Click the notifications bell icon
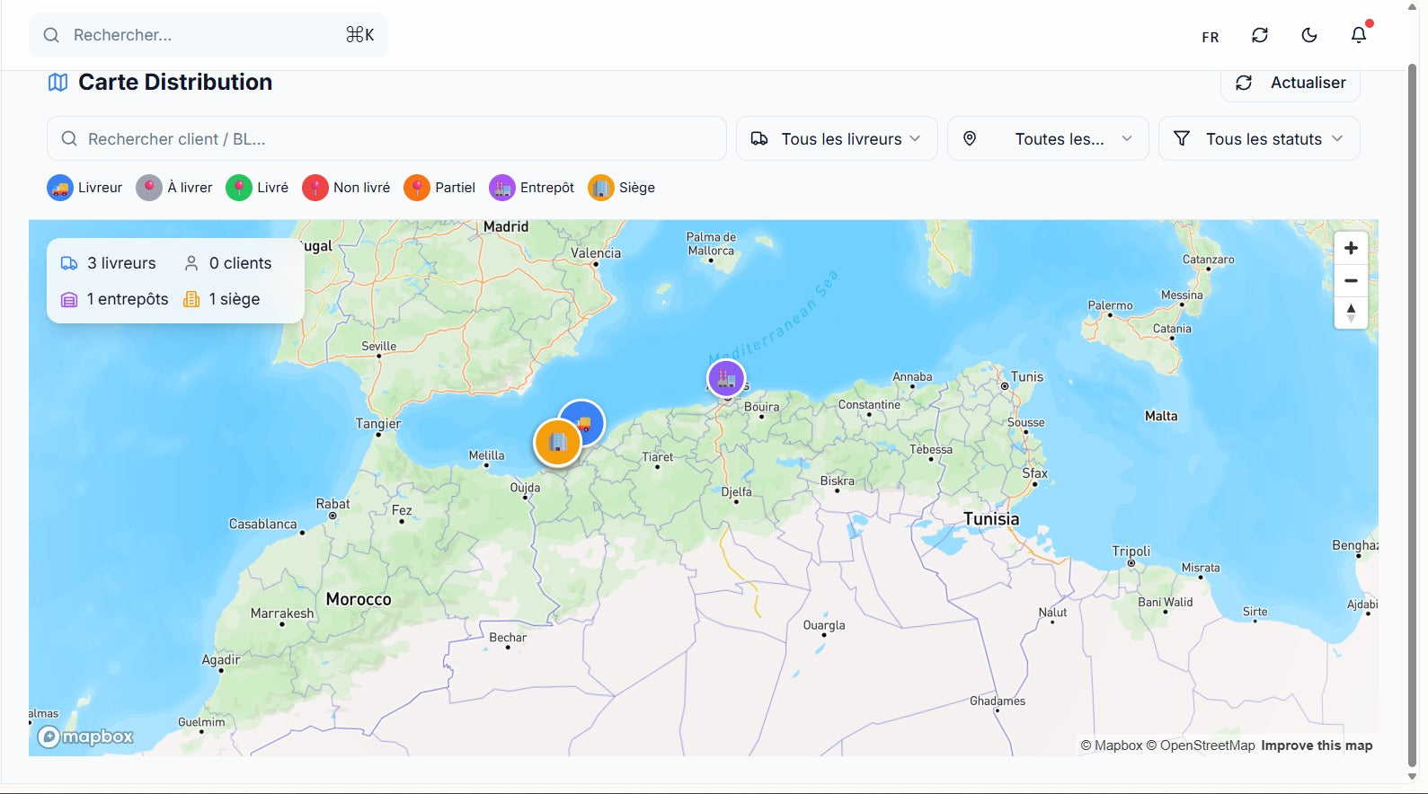This screenshot has width=1428, height=794. [1358, 35]
